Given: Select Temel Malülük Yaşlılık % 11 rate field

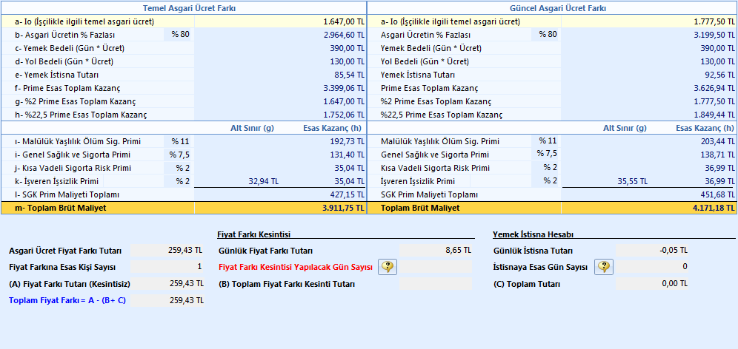Looking at the screenshot, I should [179, 141].
